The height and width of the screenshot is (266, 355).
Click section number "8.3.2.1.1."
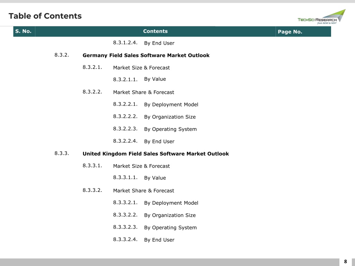[125, 79]
